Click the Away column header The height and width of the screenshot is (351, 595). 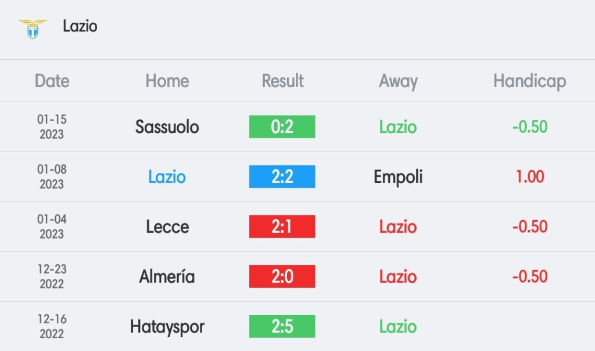[x=398, y=81]
